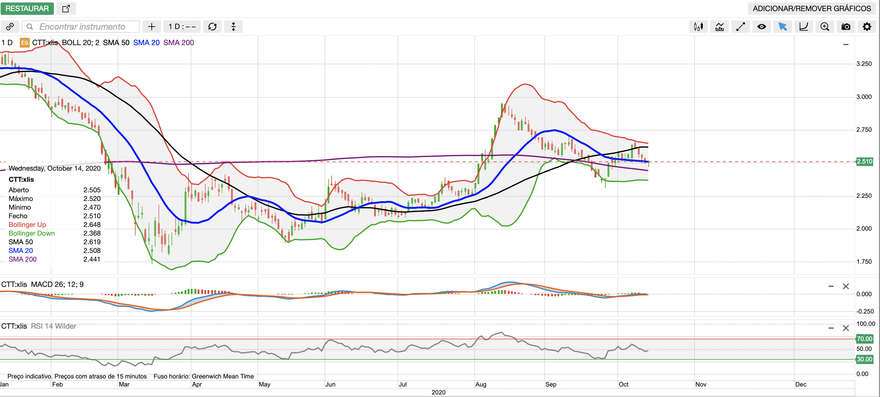
Task: Click the chart zoom-in magnifier icon
Action: (825, 27)
